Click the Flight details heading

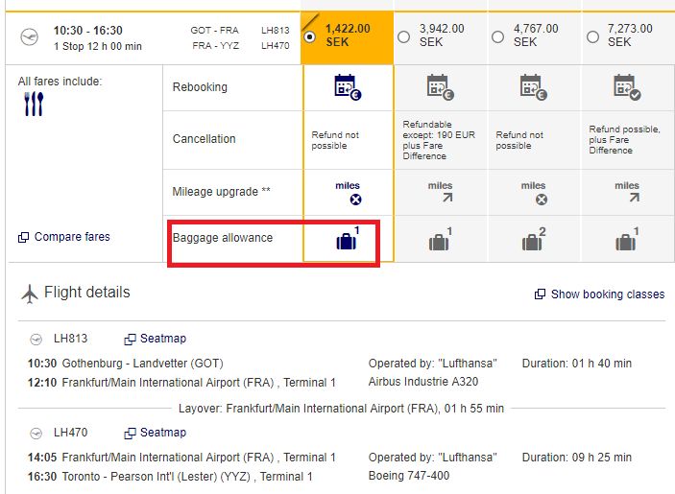[87, 293]
